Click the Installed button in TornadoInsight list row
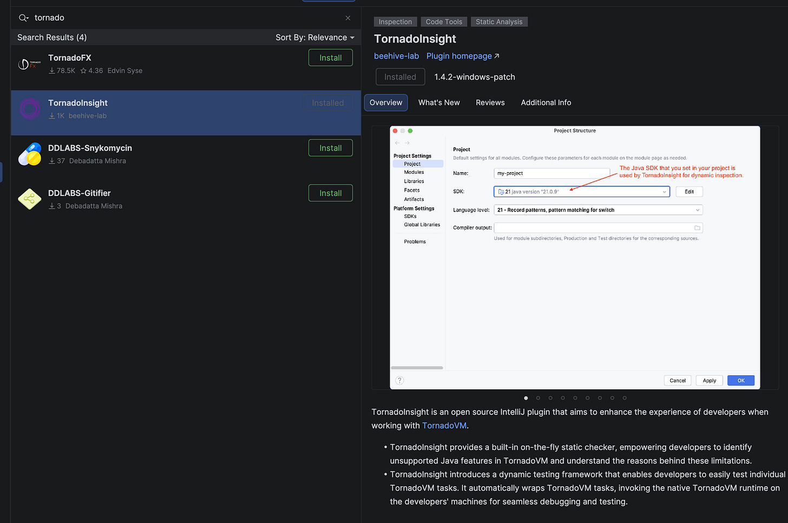This screenshot has width=788, height=523. [x=328, y=103]
